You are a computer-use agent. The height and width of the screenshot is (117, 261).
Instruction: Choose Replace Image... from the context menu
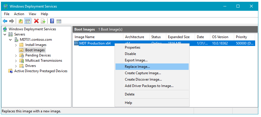(137, 67)
